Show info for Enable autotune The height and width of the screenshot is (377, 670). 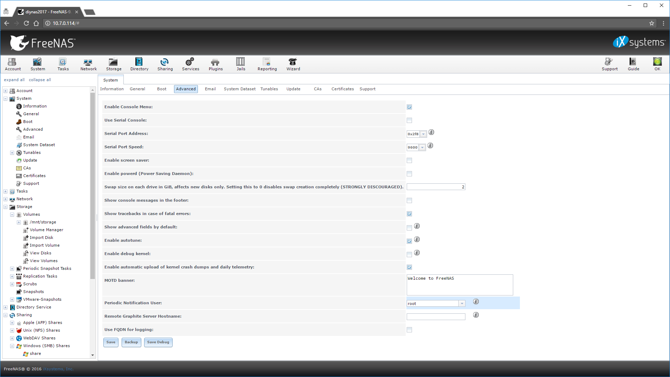(417, 239)
